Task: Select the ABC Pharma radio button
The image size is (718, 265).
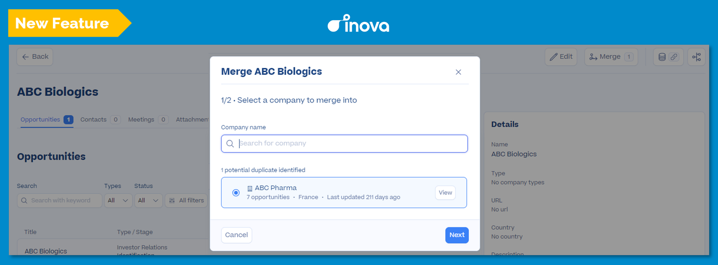Action: point(236,193)
